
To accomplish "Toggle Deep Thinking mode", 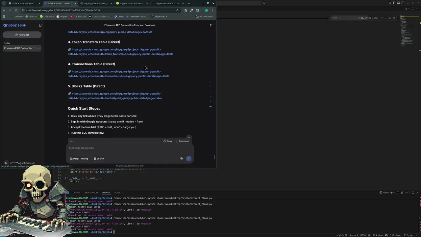I will pyautogui.click(x=79, y=159).
